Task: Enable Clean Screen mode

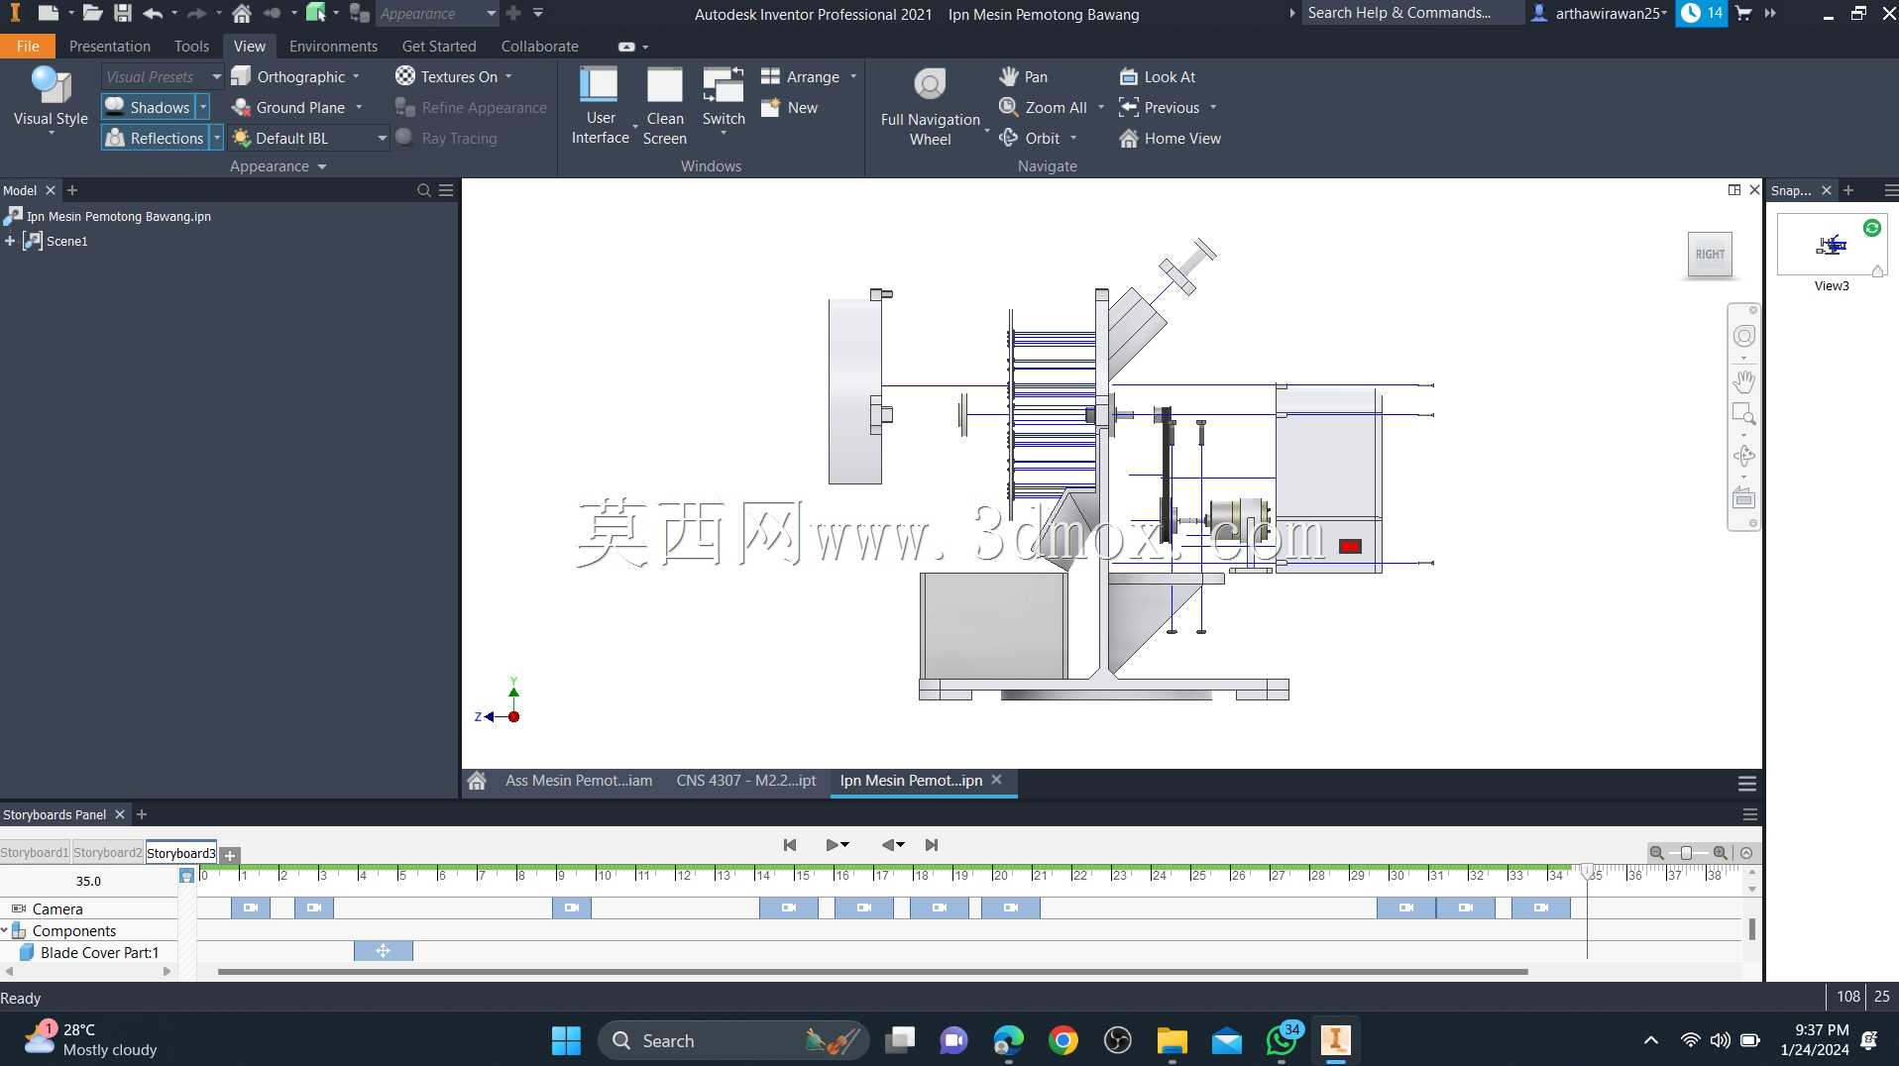Action: coord(664,106)
